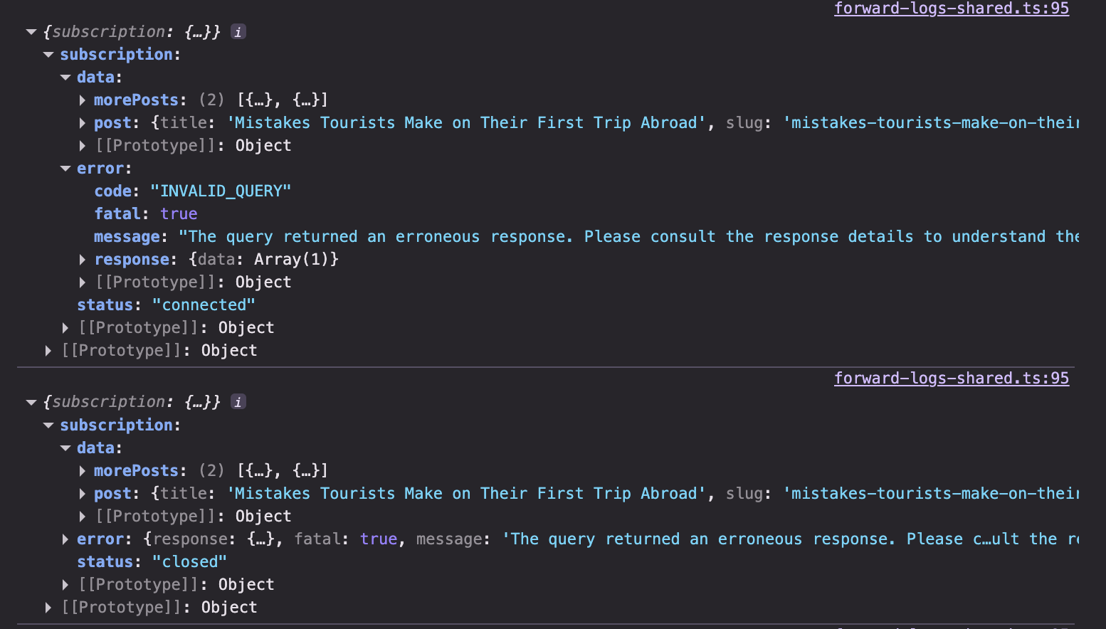The width and height of the screenshot is (1106, 629).
Task: Click the info icon beside the second log object
Action: click(x=238, y=402)
